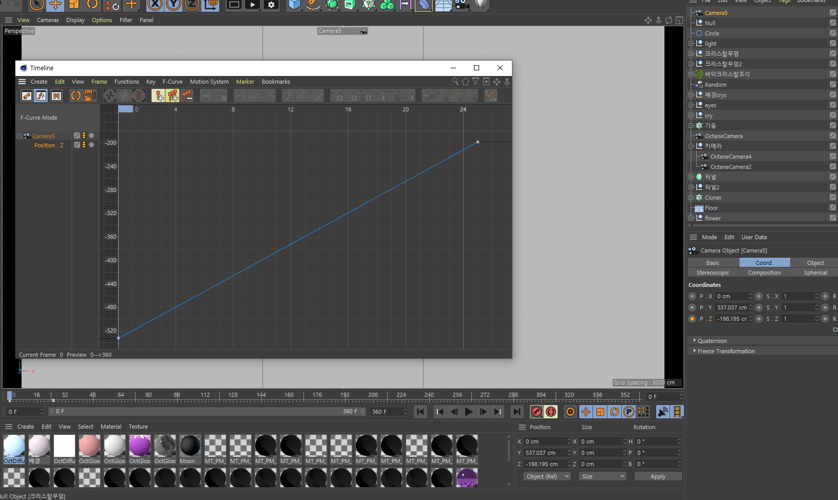Screen dimensions: 838x500
Task: Open the Size mode dropdown
Action: 602,476
